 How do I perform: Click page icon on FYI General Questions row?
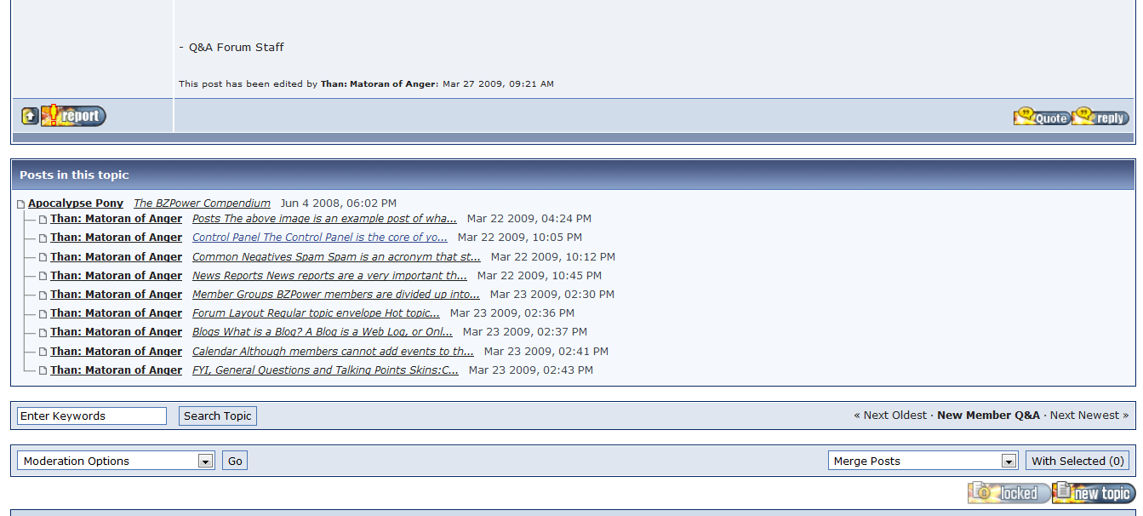click(x=43, y=370)
